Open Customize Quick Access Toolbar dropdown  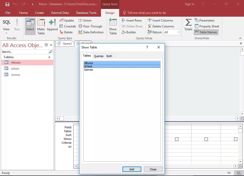[x=33, y=4]
